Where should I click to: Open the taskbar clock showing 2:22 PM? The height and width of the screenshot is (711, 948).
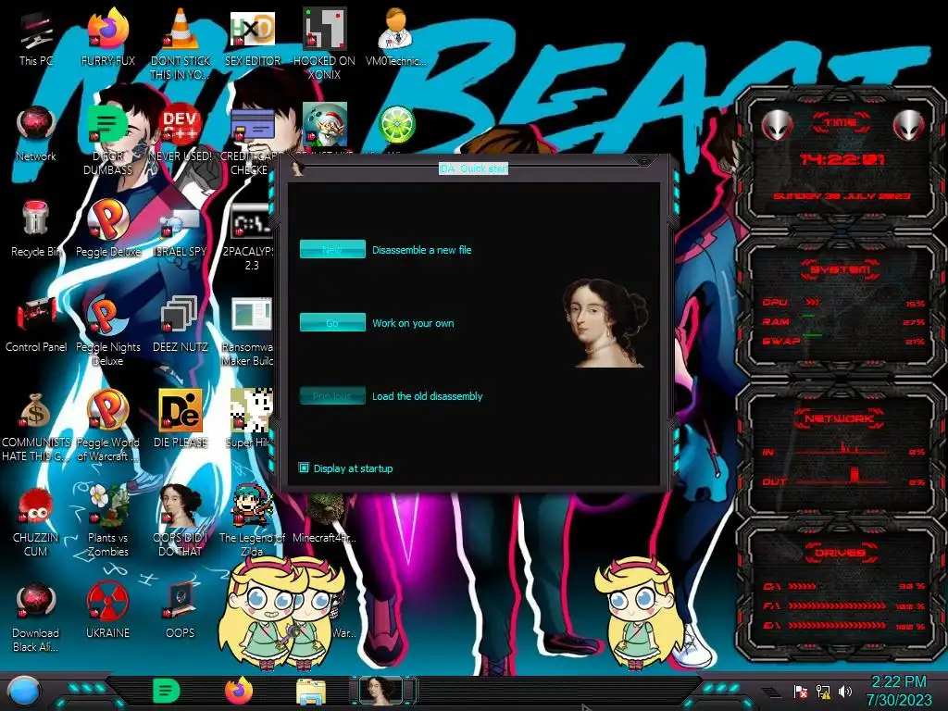click(899, 691)
